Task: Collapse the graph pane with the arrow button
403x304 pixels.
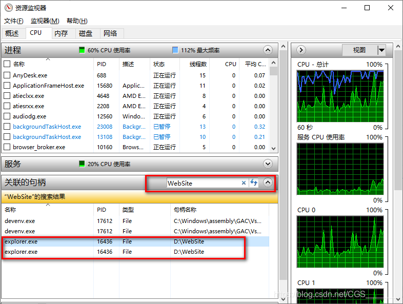Action: coord(301,50)
